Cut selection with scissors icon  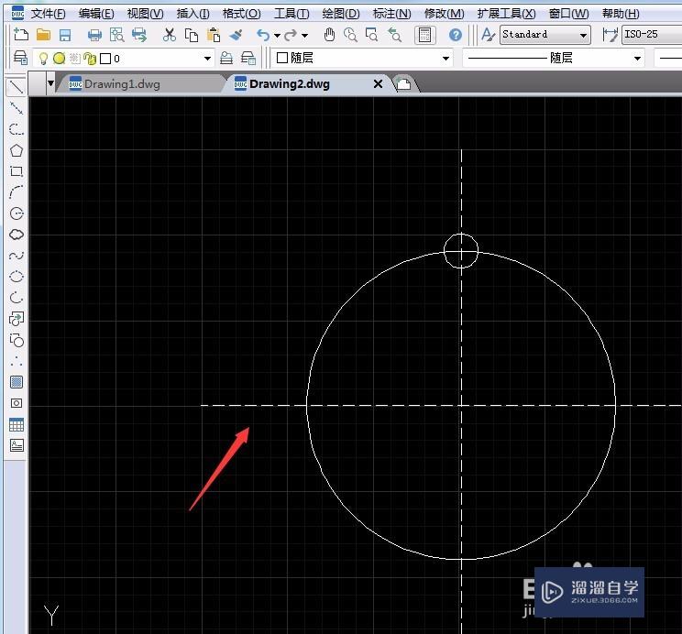170,35
